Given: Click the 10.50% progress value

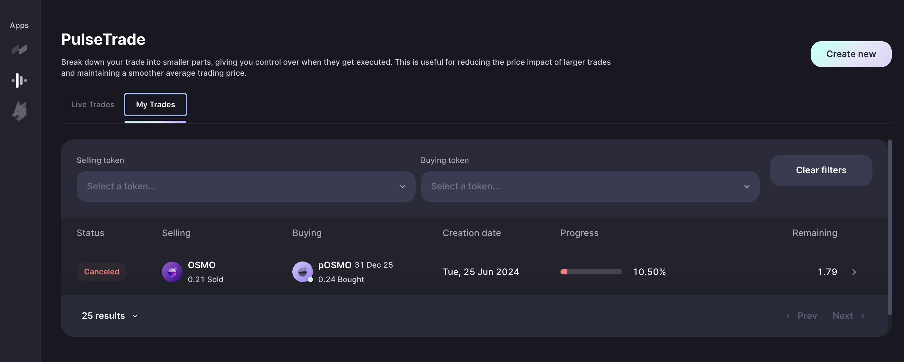Looking at the screenshot, I should 649,272.
